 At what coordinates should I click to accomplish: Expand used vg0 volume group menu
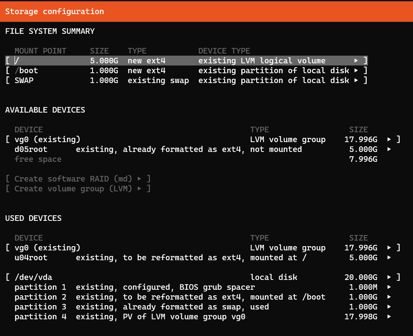coord(389,248)
